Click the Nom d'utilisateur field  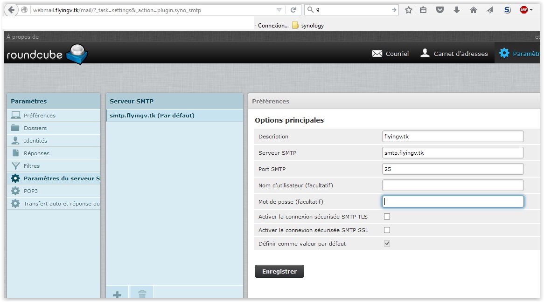coord(453,185)
